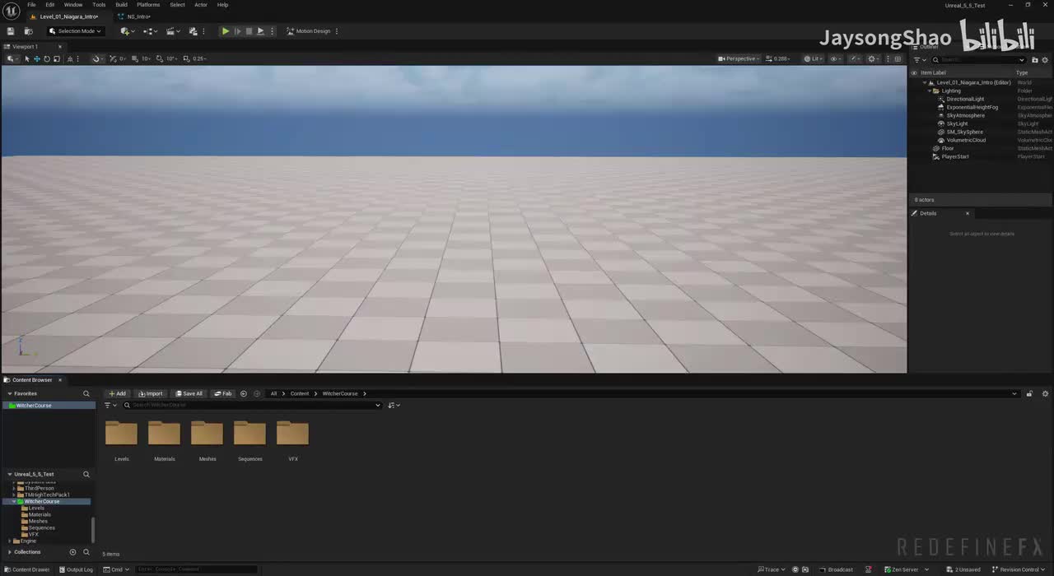The height and width of the screenshot is (576, 1054).
Task: Click the Stop simulation icon
Action: tap(250, 31)
